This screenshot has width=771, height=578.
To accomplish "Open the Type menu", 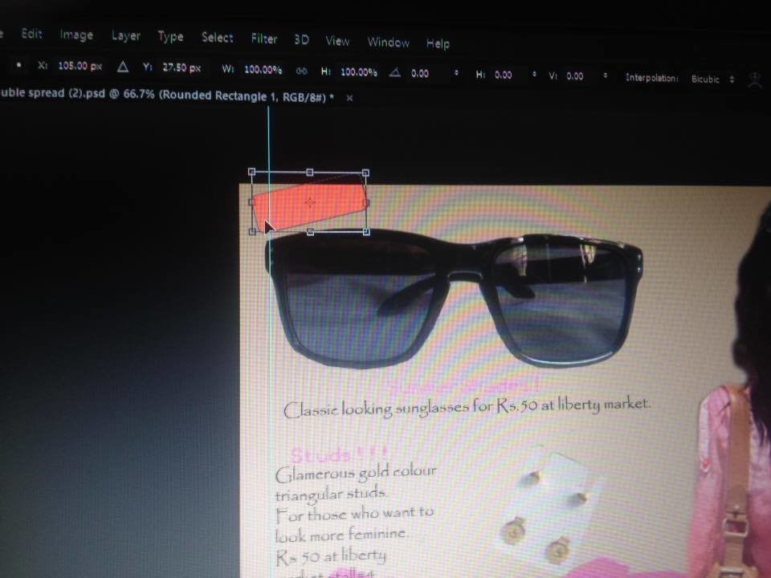I will [x=170, y=37].
